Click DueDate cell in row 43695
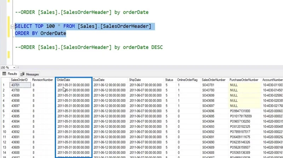This screenshot has height=158, width=283. [110, 116]
